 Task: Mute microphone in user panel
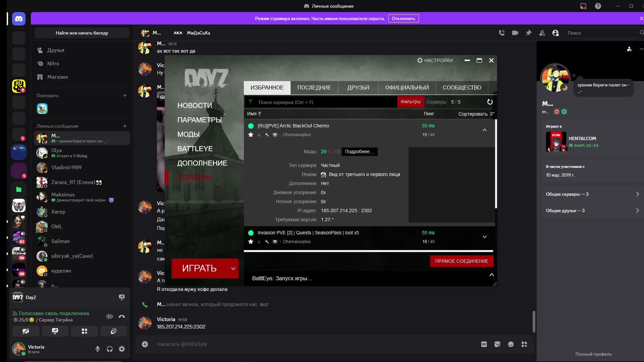click(98, 349)
